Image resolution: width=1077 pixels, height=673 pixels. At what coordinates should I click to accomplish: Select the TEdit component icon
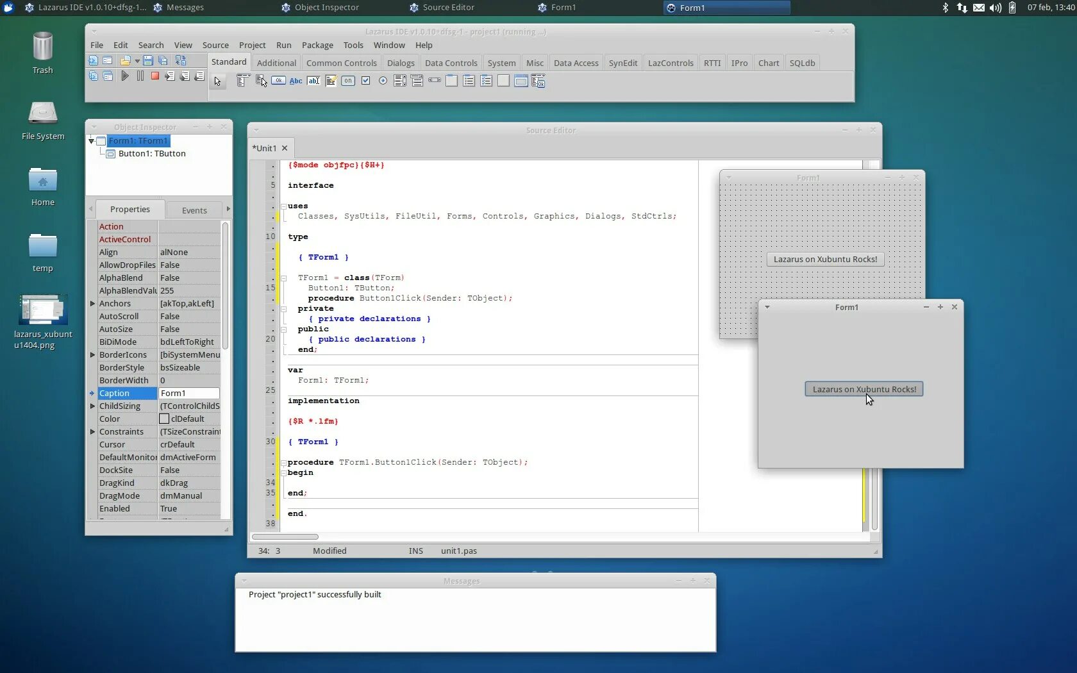tap(313, 81)
